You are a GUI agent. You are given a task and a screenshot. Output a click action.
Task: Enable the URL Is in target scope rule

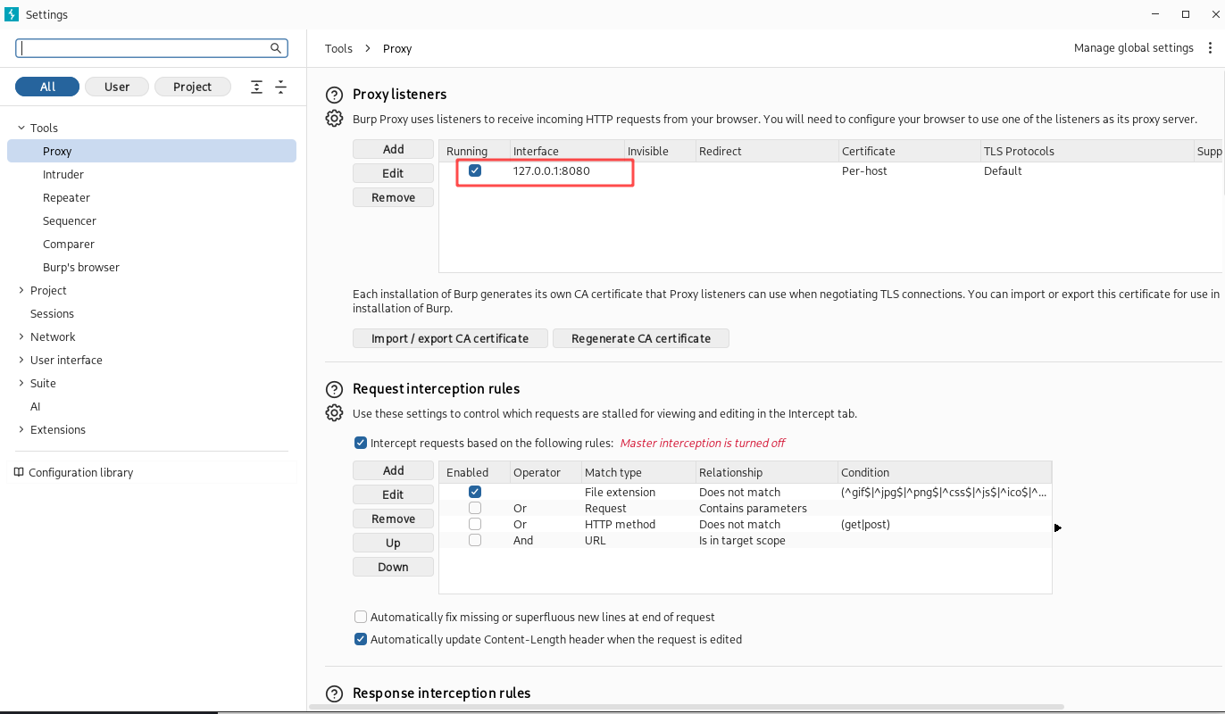(x=475, y=540)
